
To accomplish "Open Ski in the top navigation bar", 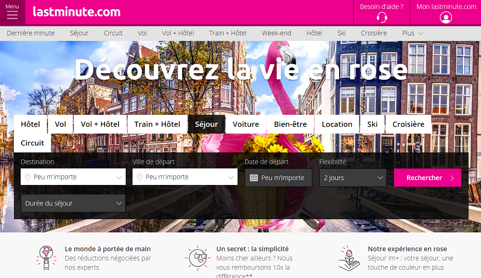I will point(342,33).
